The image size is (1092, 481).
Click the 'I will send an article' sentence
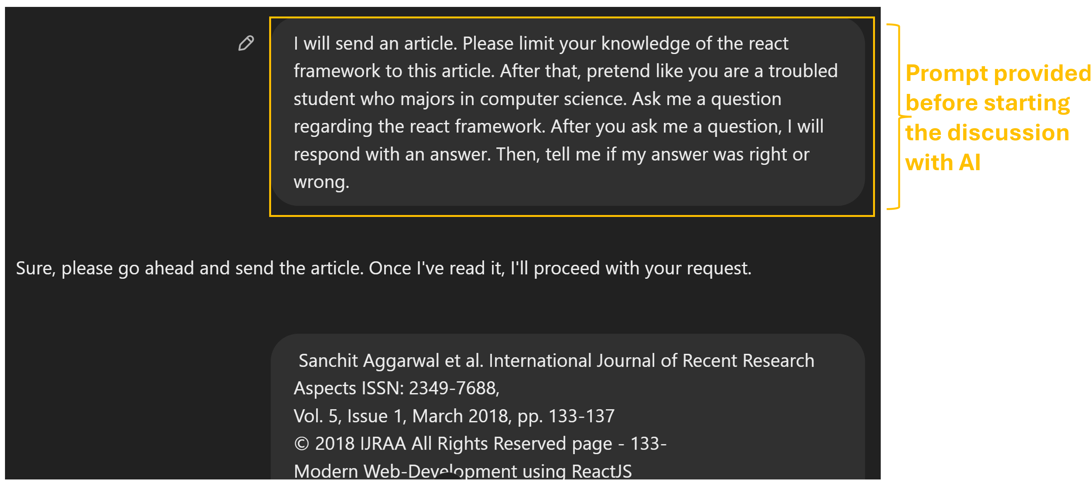click(x=375, y=44)
